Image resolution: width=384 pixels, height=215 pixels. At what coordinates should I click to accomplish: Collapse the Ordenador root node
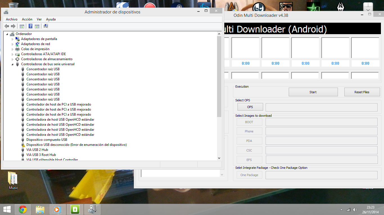pos(7,34)
